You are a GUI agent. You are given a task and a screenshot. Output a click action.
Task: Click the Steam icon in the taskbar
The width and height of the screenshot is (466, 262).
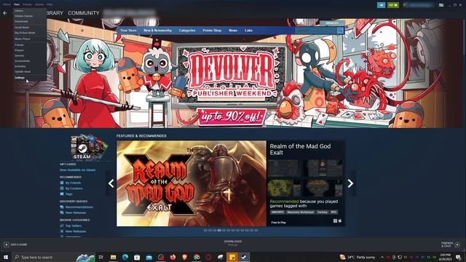(x=244, y=257)
